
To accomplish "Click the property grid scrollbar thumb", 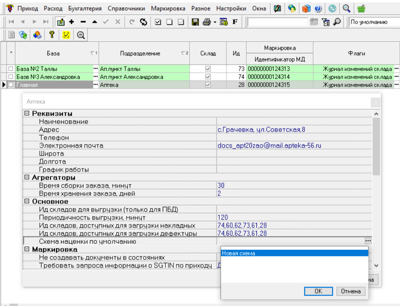I will tap(376, 147).
